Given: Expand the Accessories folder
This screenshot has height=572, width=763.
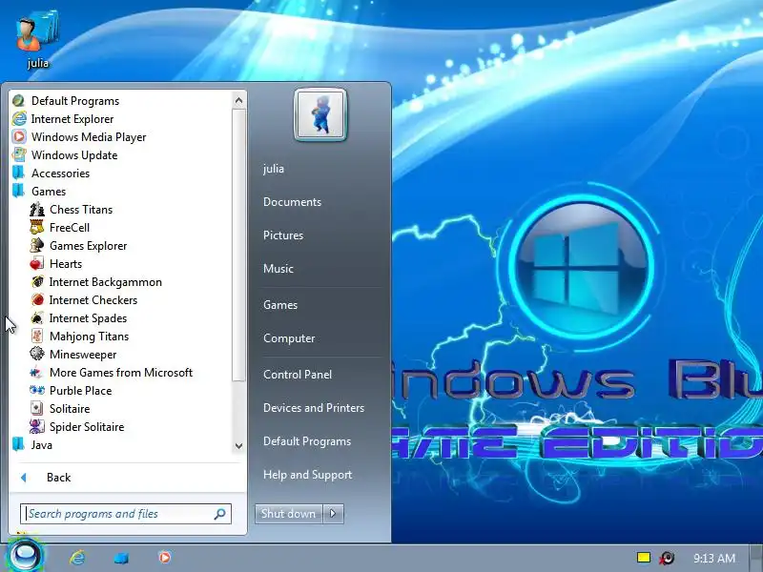Looking at the screenshot, I should pos(52,174).
